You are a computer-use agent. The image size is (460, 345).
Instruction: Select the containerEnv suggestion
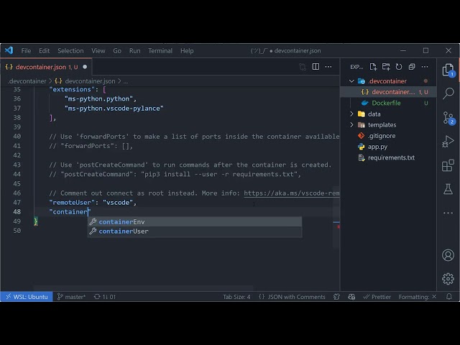pos(195,222)
